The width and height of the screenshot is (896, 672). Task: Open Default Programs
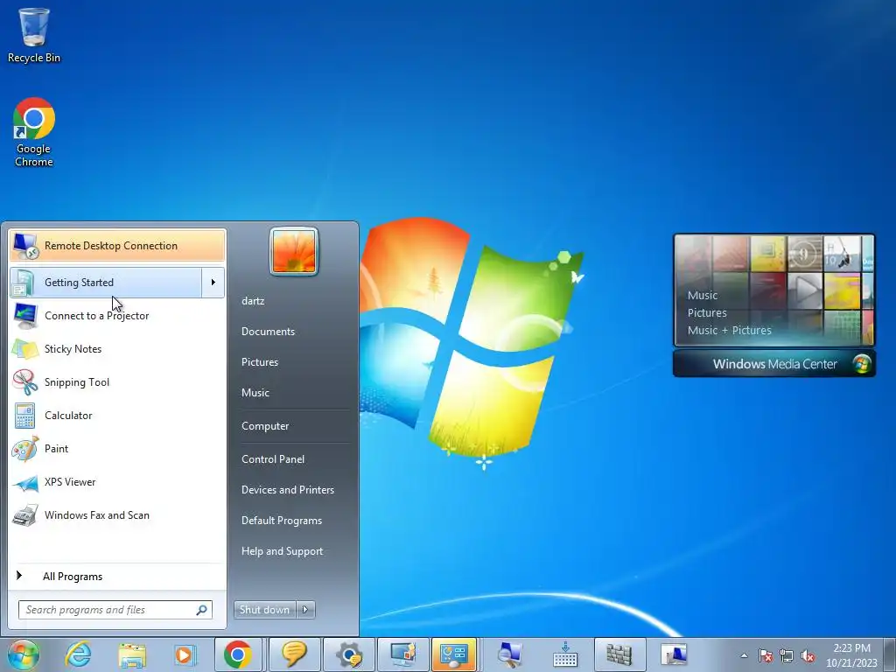coord(282,521)
